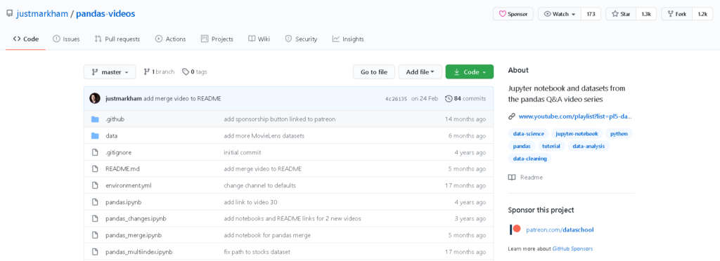Click the repository book icon beside justmarkham
The height and width of the screenshot is (261, 720).
pyautogui.click(x=9, y=14)
